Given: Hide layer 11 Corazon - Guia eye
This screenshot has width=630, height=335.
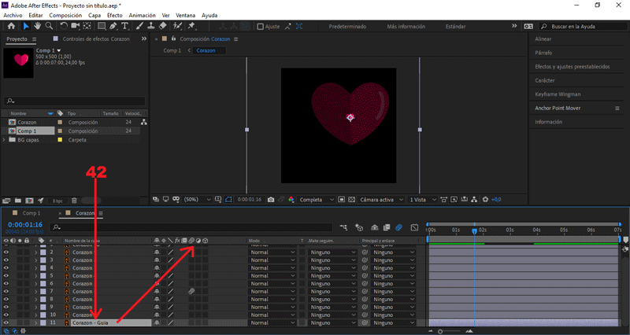Looking at the screenshot, I should [6, 322].
